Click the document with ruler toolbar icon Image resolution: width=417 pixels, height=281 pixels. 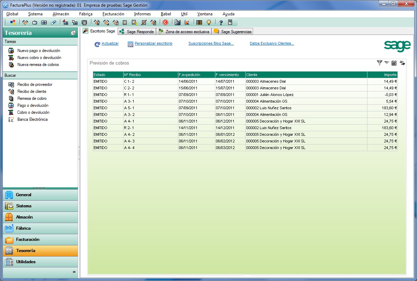coord(177,22)
